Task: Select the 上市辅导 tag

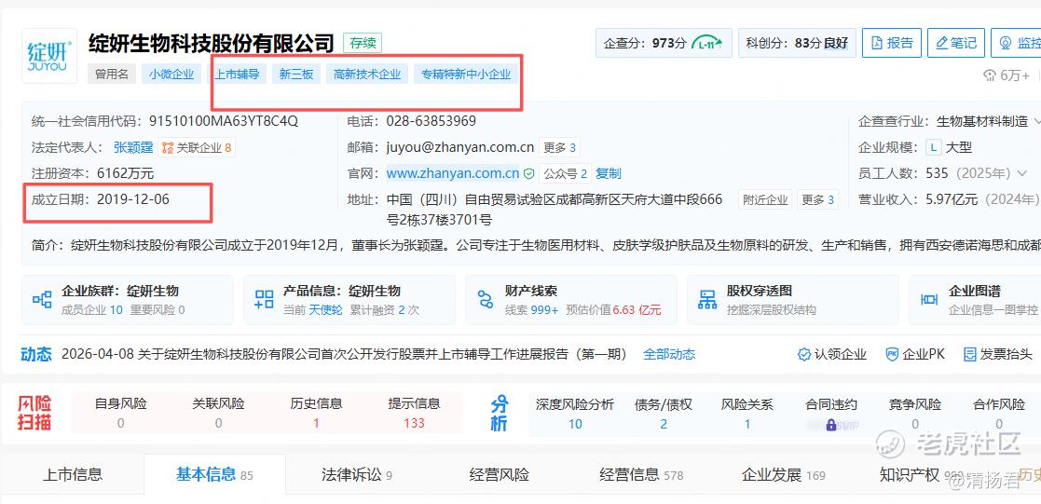Action: tap(237, 74)
